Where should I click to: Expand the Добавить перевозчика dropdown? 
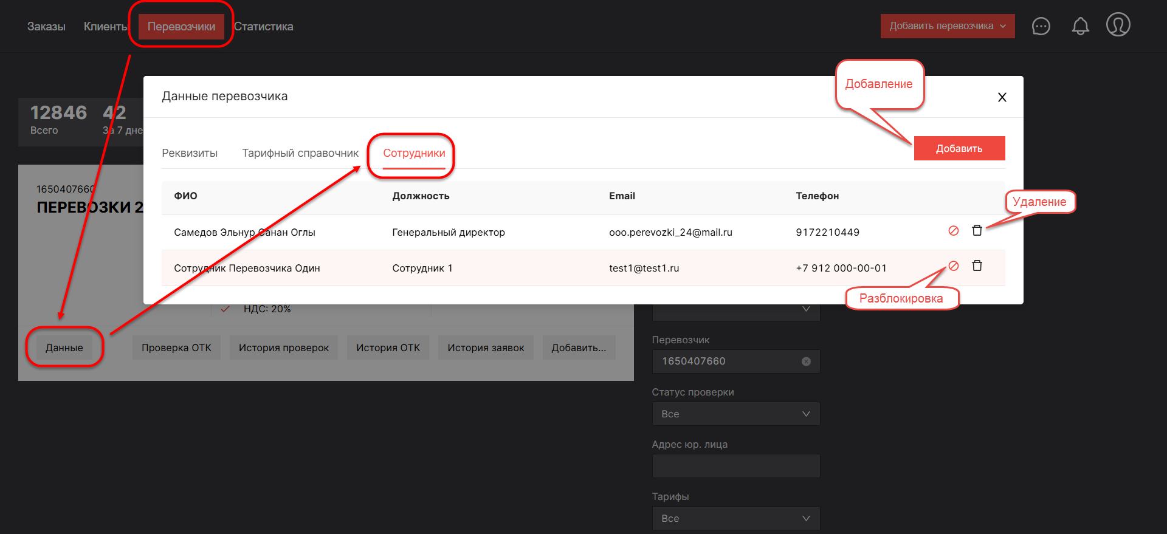pyautogui.click(x=947, y=26)
